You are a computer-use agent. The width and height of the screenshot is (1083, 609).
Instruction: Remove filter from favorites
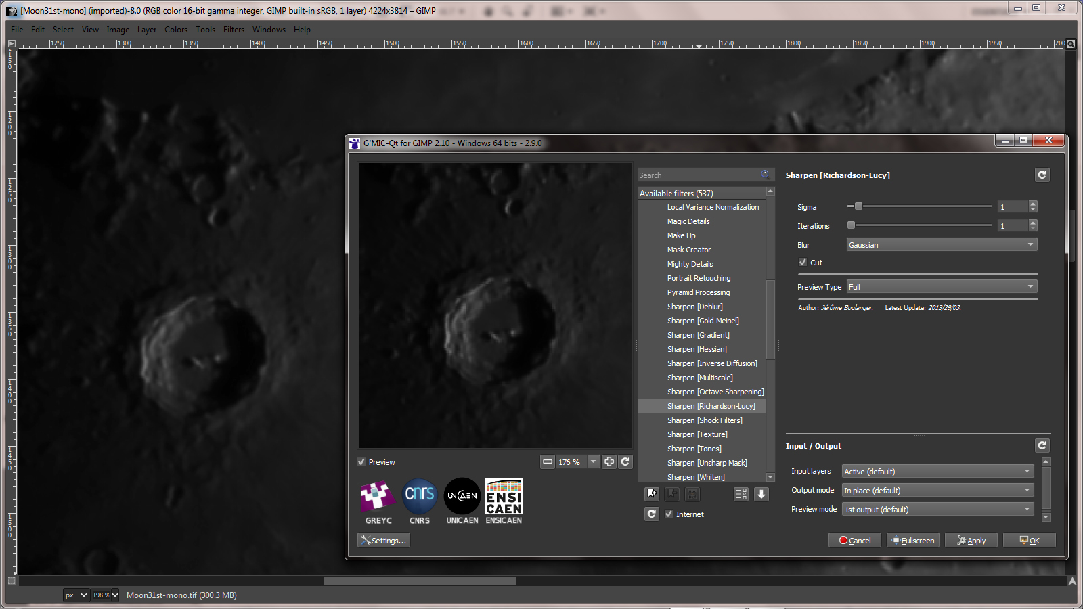(x=671, y=494)
